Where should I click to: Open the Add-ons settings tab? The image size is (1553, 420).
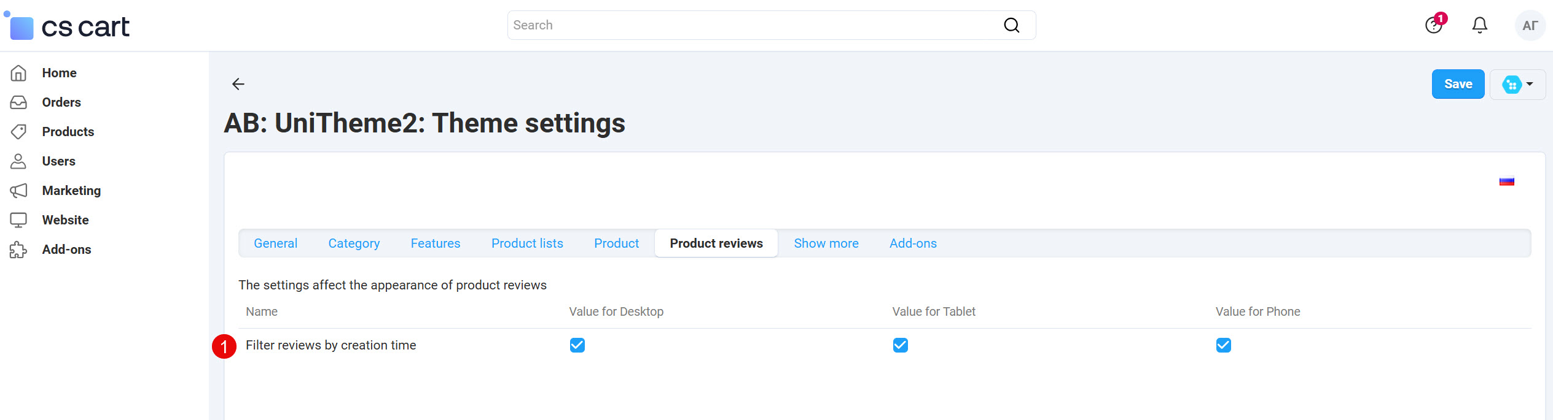(x=913, y=243)
